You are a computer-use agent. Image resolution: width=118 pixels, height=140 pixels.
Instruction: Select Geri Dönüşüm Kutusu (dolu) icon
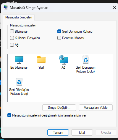pos(86,60)
